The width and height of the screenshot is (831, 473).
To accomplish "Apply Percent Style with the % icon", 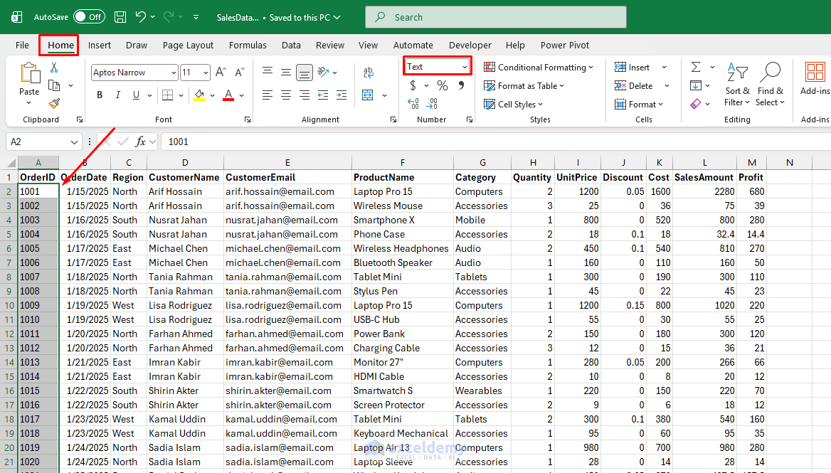I will click(443, 85).
